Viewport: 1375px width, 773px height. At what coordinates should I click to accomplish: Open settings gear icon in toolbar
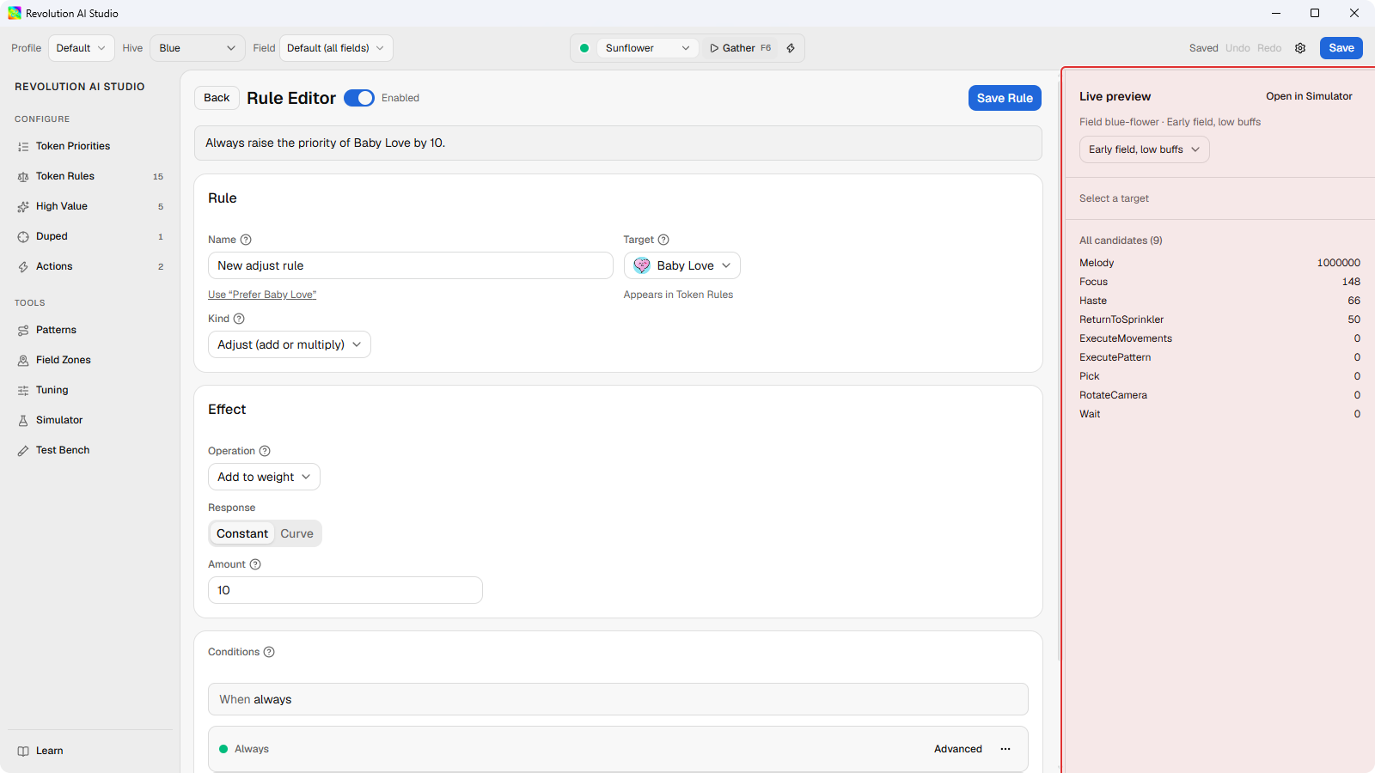click(x=1300, y=48)
